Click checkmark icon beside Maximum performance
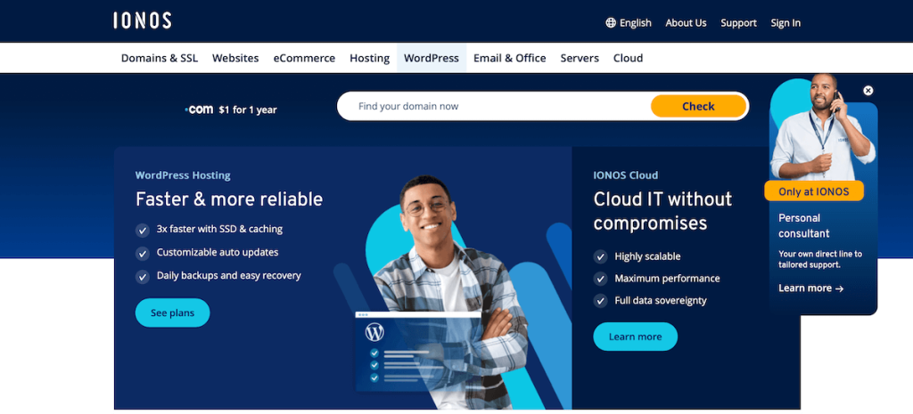 [600, 279]
